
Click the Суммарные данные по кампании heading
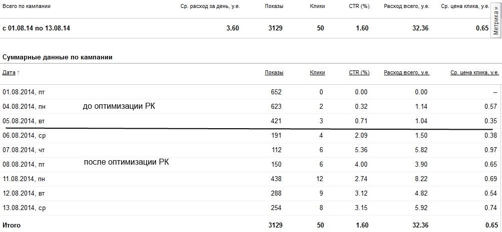(57, 57)
